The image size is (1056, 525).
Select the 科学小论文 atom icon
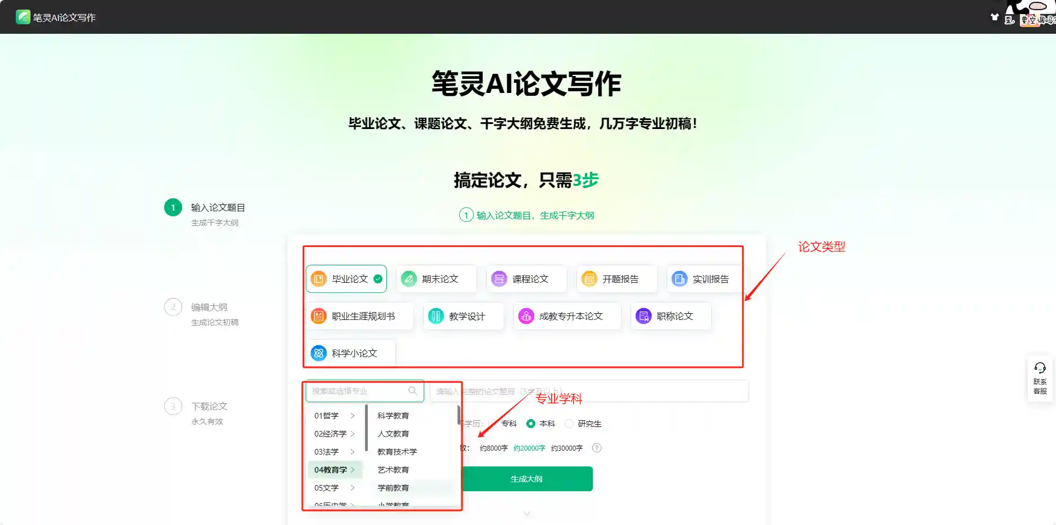pyautogui.click(x=319, y=353)
